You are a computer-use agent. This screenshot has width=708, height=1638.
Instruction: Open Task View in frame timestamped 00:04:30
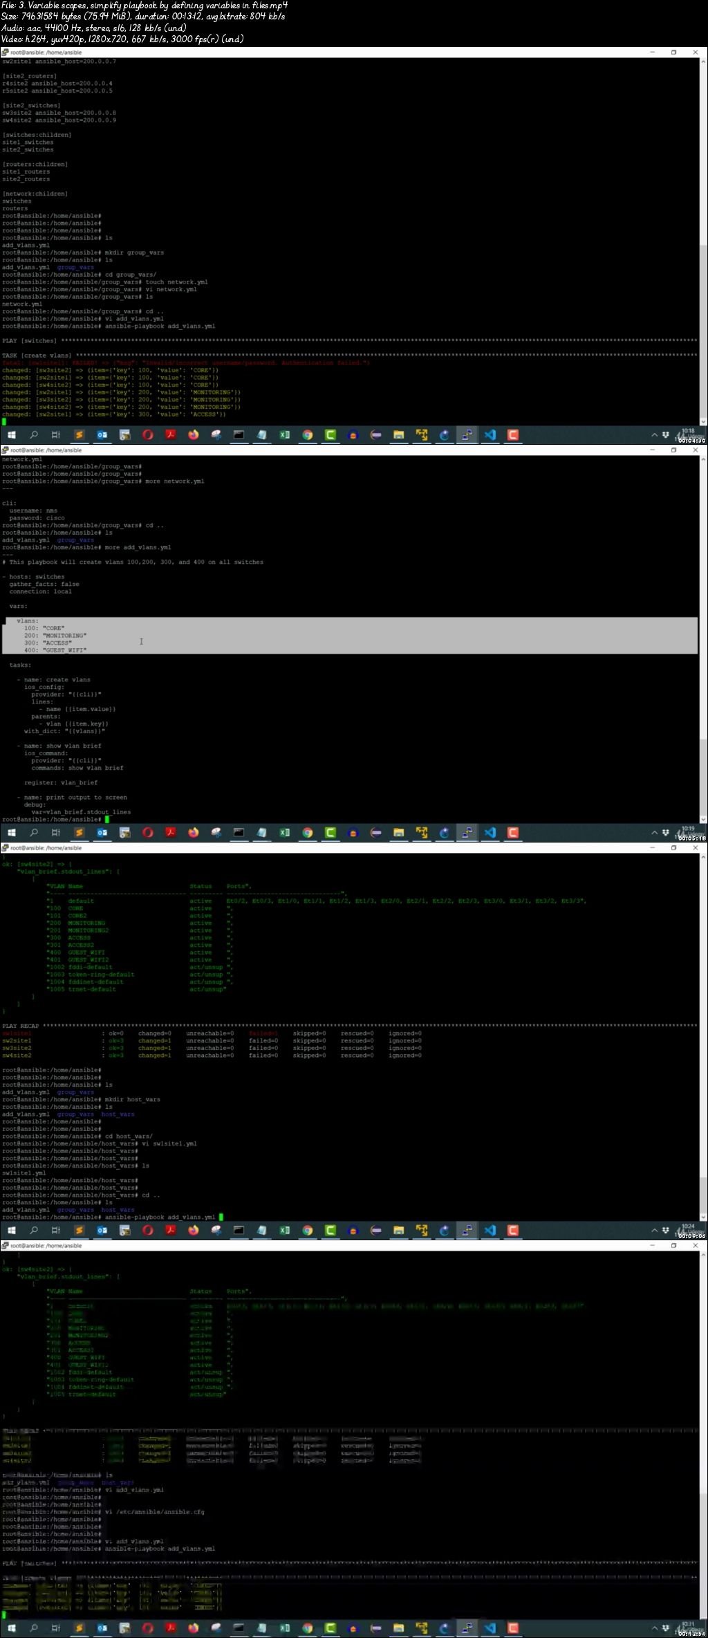56,435
